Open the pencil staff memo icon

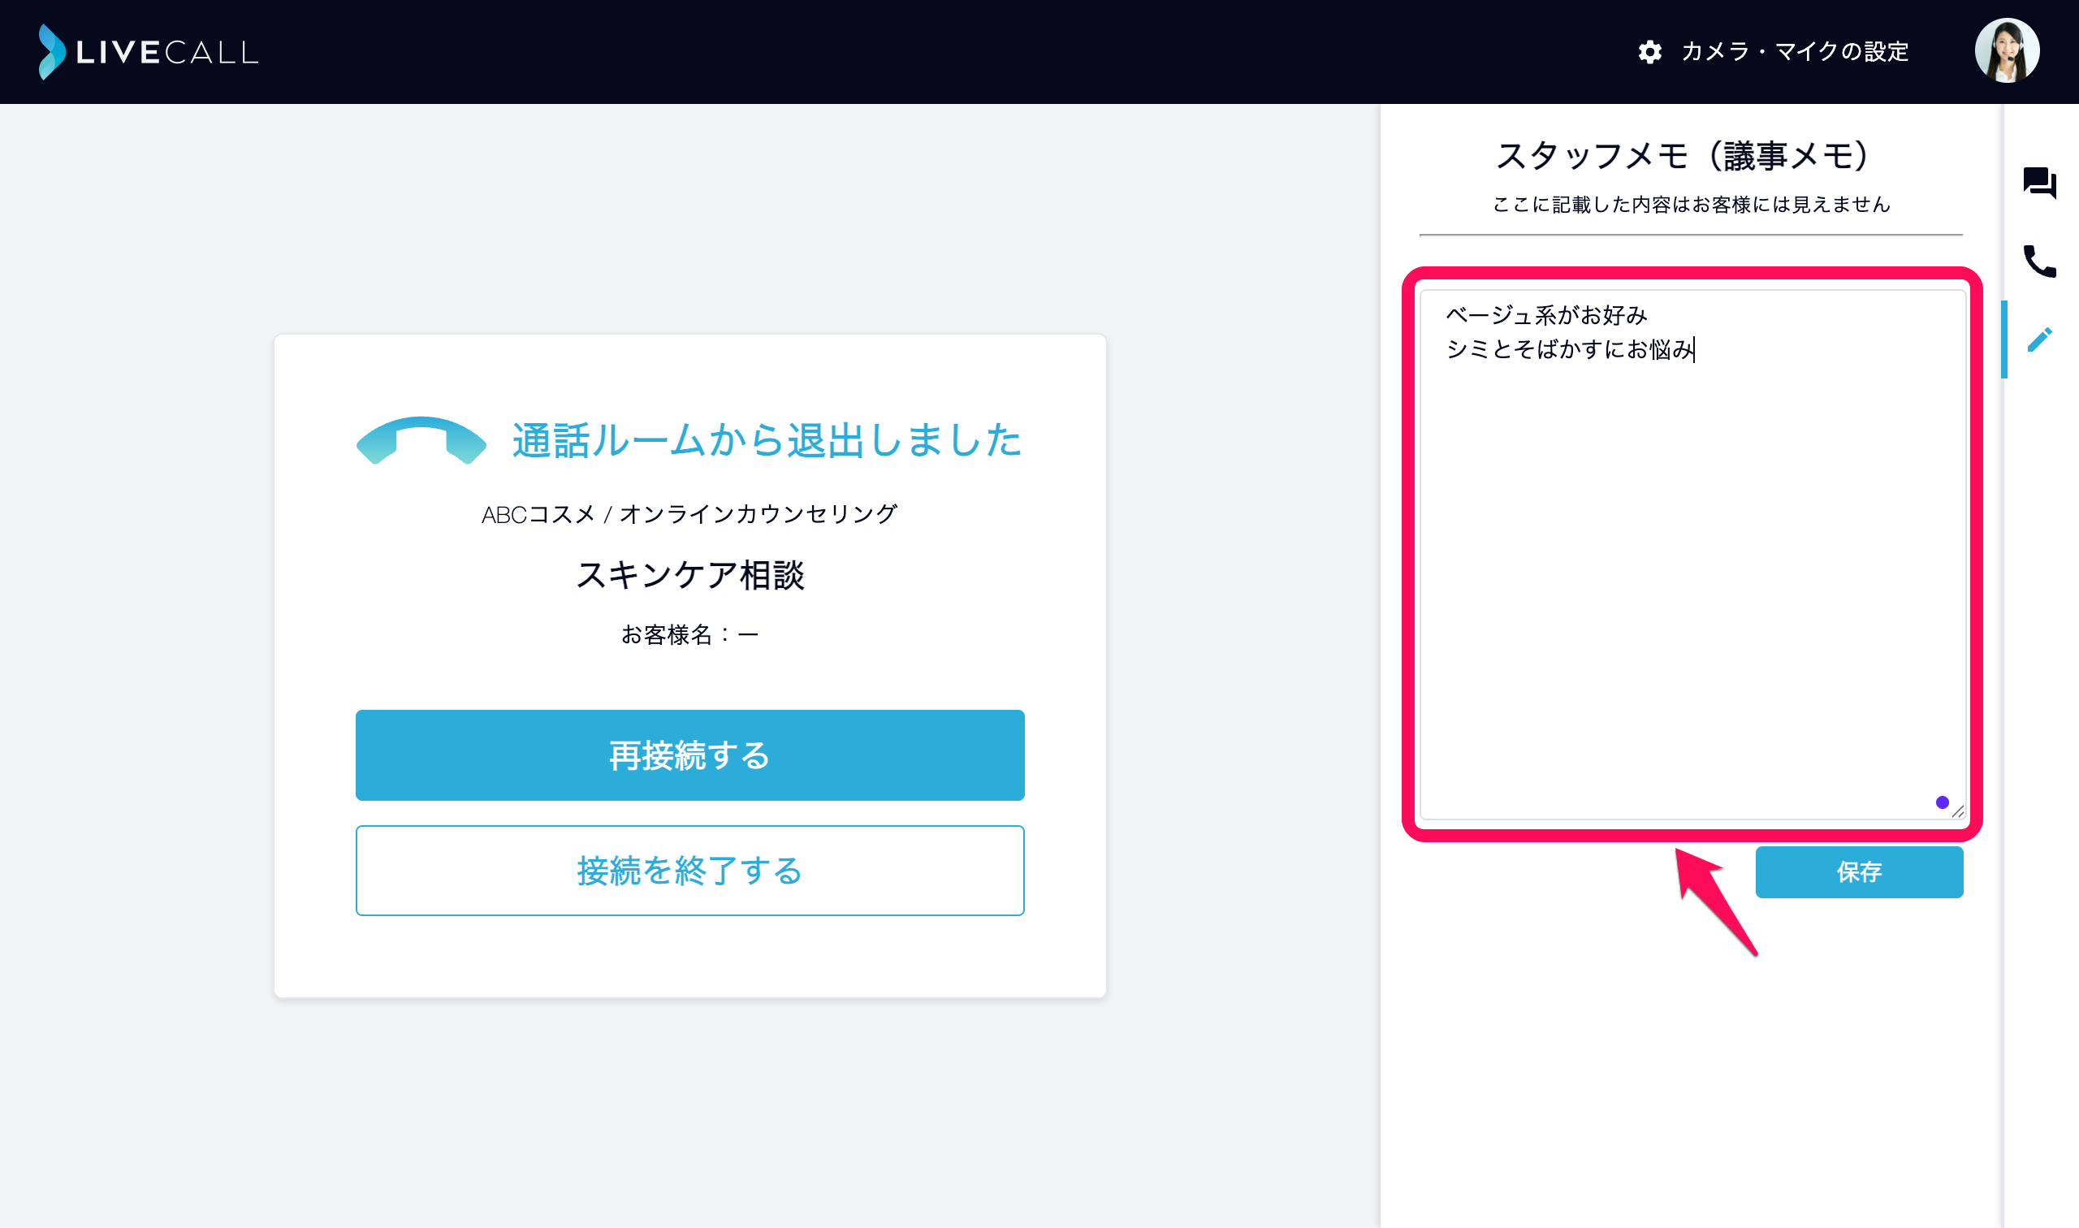[x=2039, y=339]
